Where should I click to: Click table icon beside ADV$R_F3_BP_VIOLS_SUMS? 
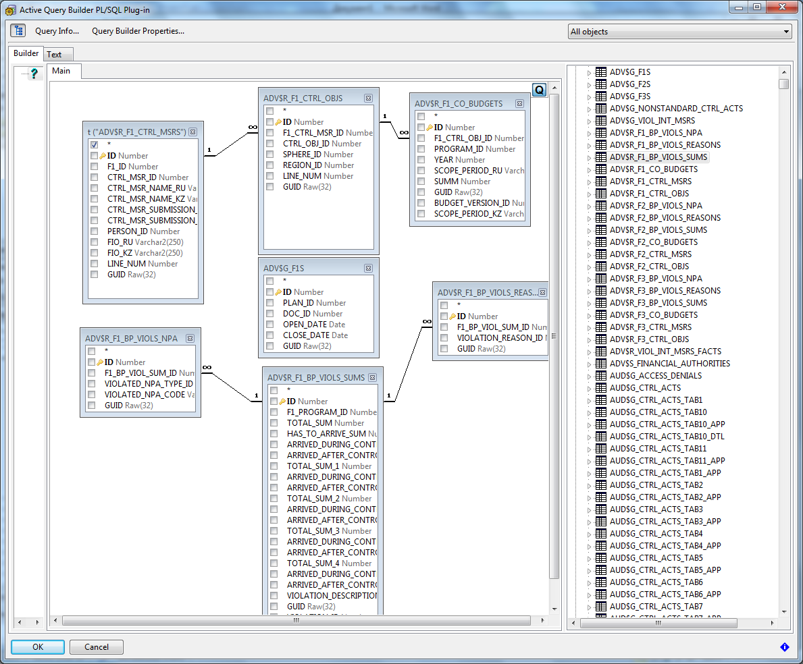tap(600, 303)
